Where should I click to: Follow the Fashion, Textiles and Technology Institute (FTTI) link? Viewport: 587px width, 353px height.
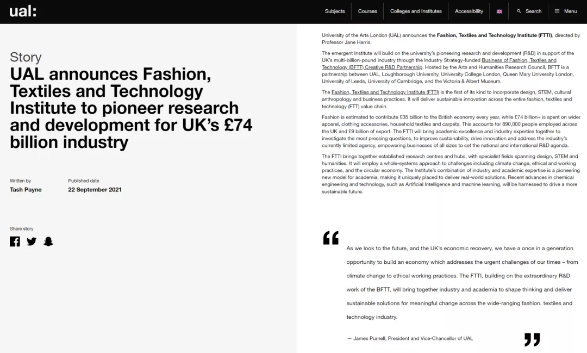(385, 92)
